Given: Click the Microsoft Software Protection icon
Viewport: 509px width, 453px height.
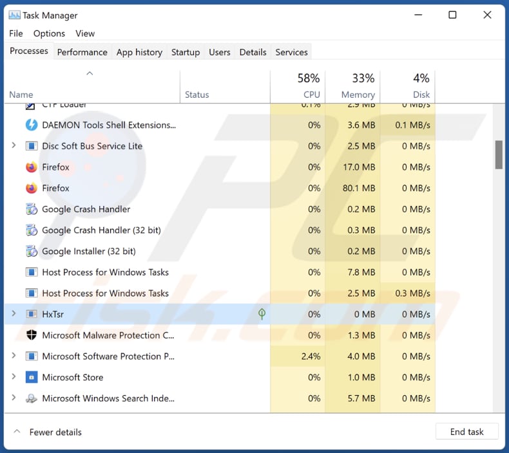Looking at the screenshot, I should coord(32,356).
